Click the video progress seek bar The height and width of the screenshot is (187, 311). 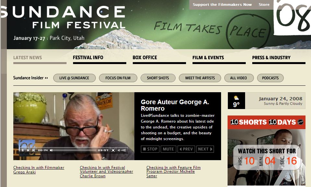tap(73, 150)
